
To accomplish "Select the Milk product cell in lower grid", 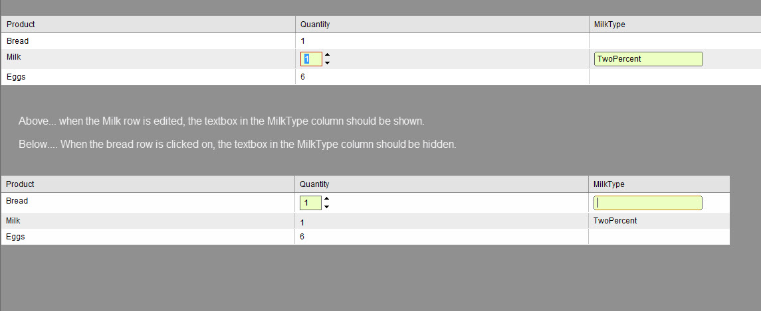I will pos(13,221).
